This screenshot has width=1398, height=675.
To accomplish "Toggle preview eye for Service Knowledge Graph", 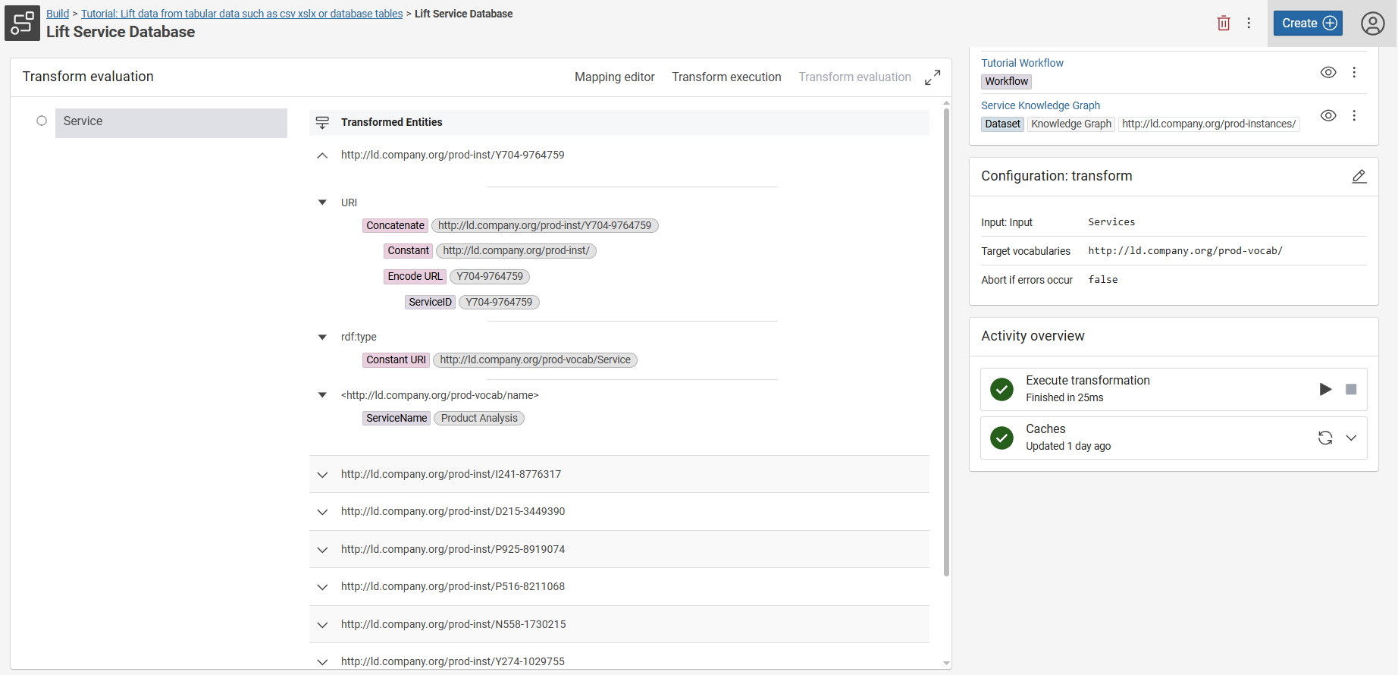I will pyautogui.click(x=1328, y=115).
